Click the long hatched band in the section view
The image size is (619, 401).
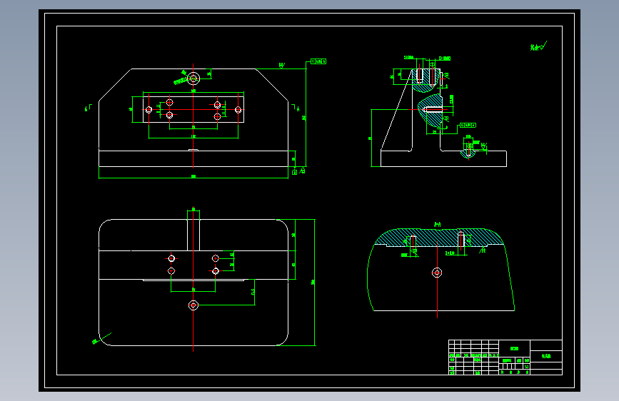pos(438,238)
